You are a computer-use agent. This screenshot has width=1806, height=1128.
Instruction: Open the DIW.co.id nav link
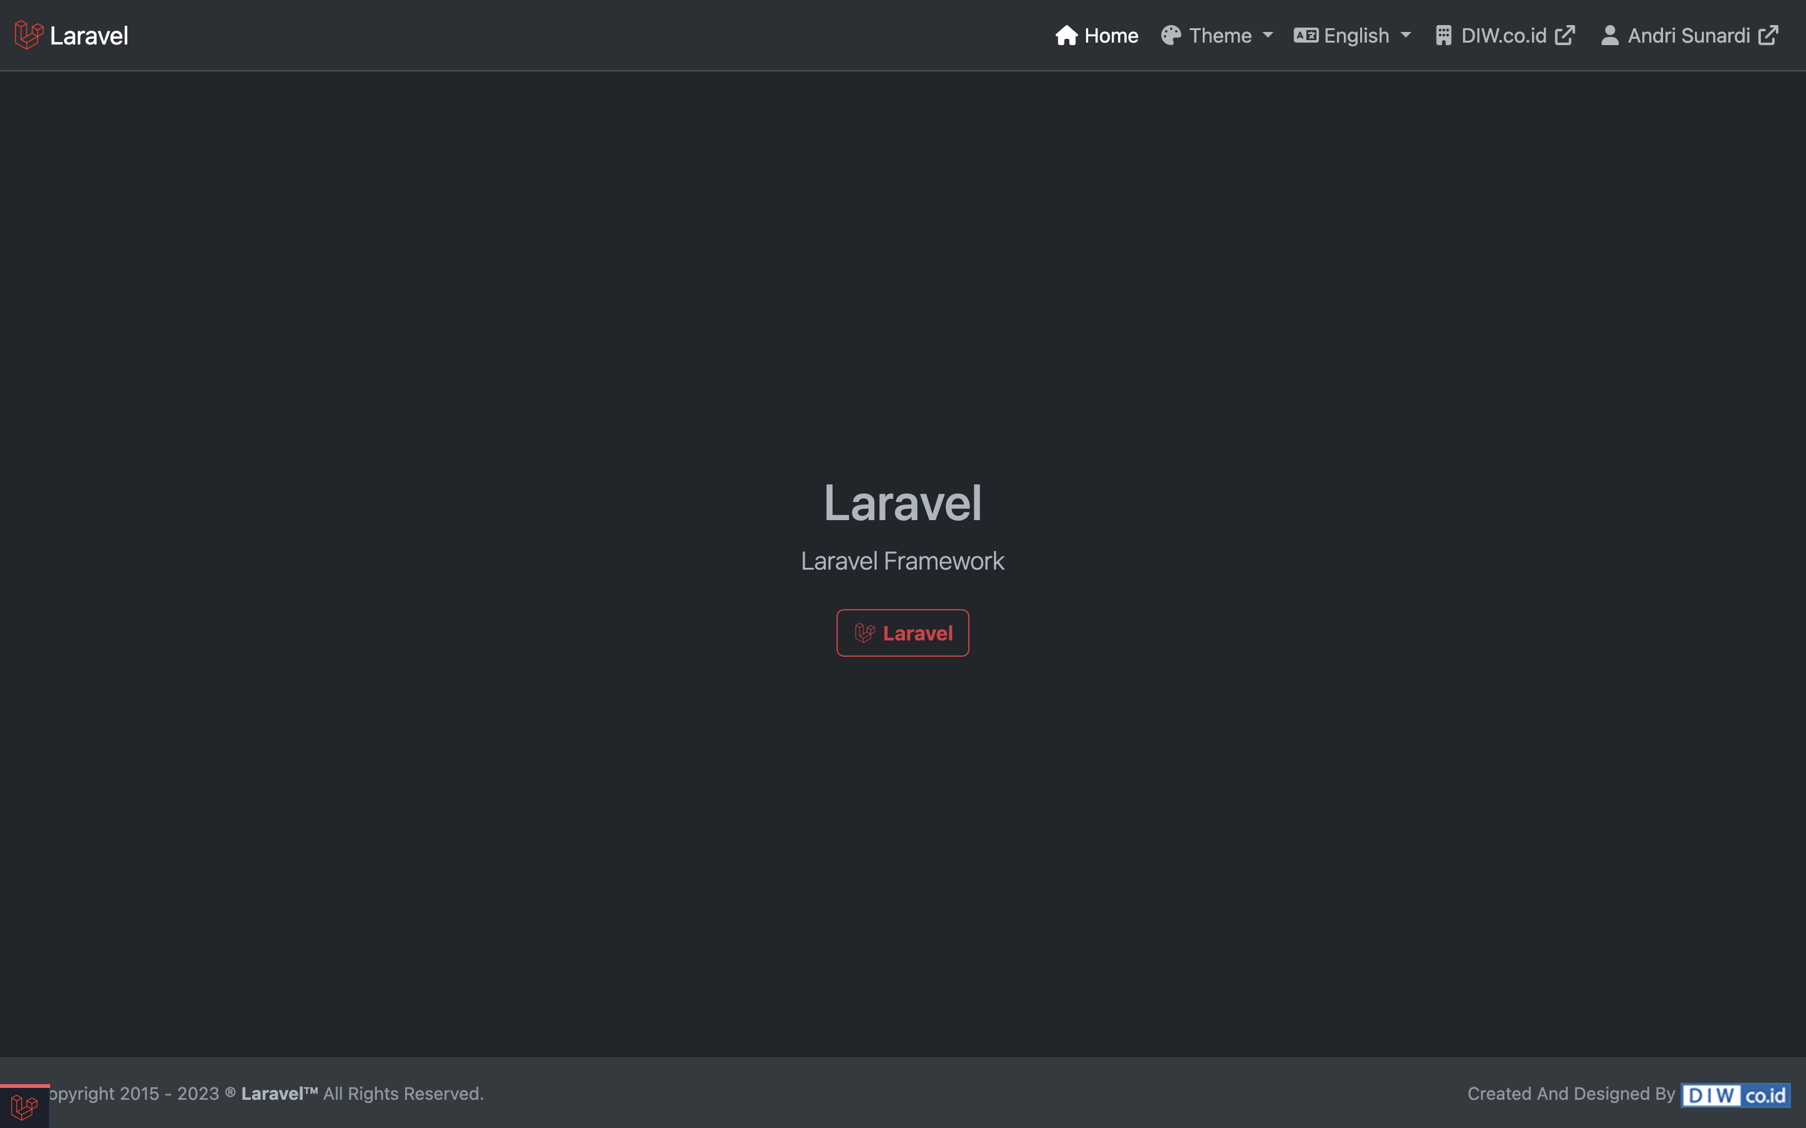(1503, 35)
